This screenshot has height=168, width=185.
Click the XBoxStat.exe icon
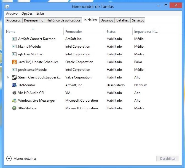coord(14,108)
